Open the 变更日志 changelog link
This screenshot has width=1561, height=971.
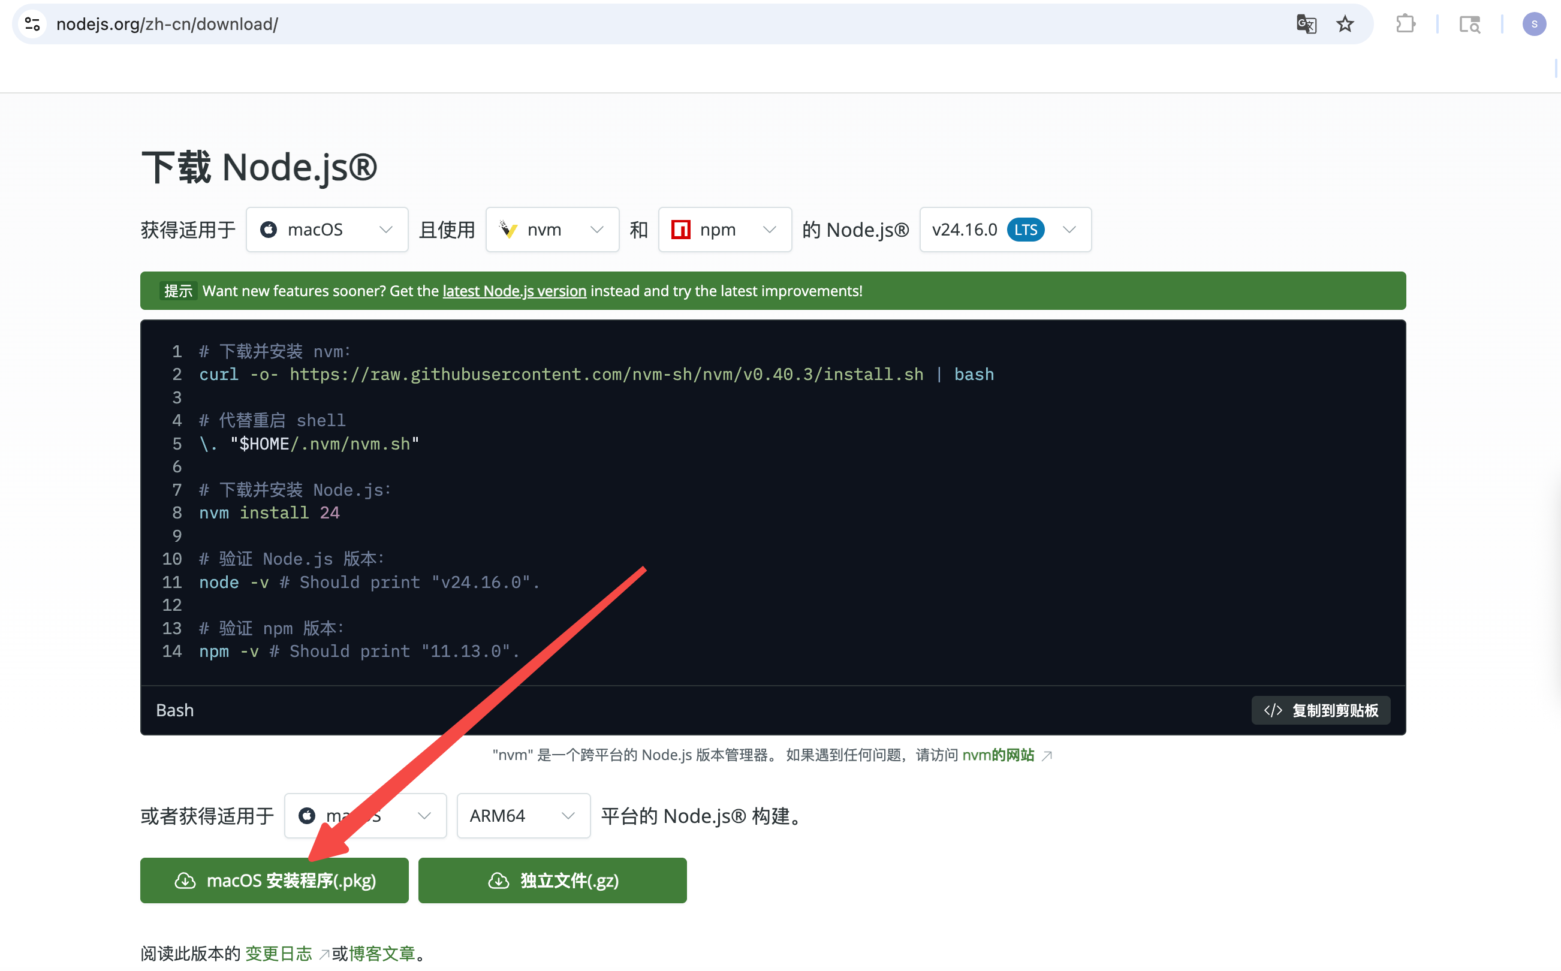[279, 954]
